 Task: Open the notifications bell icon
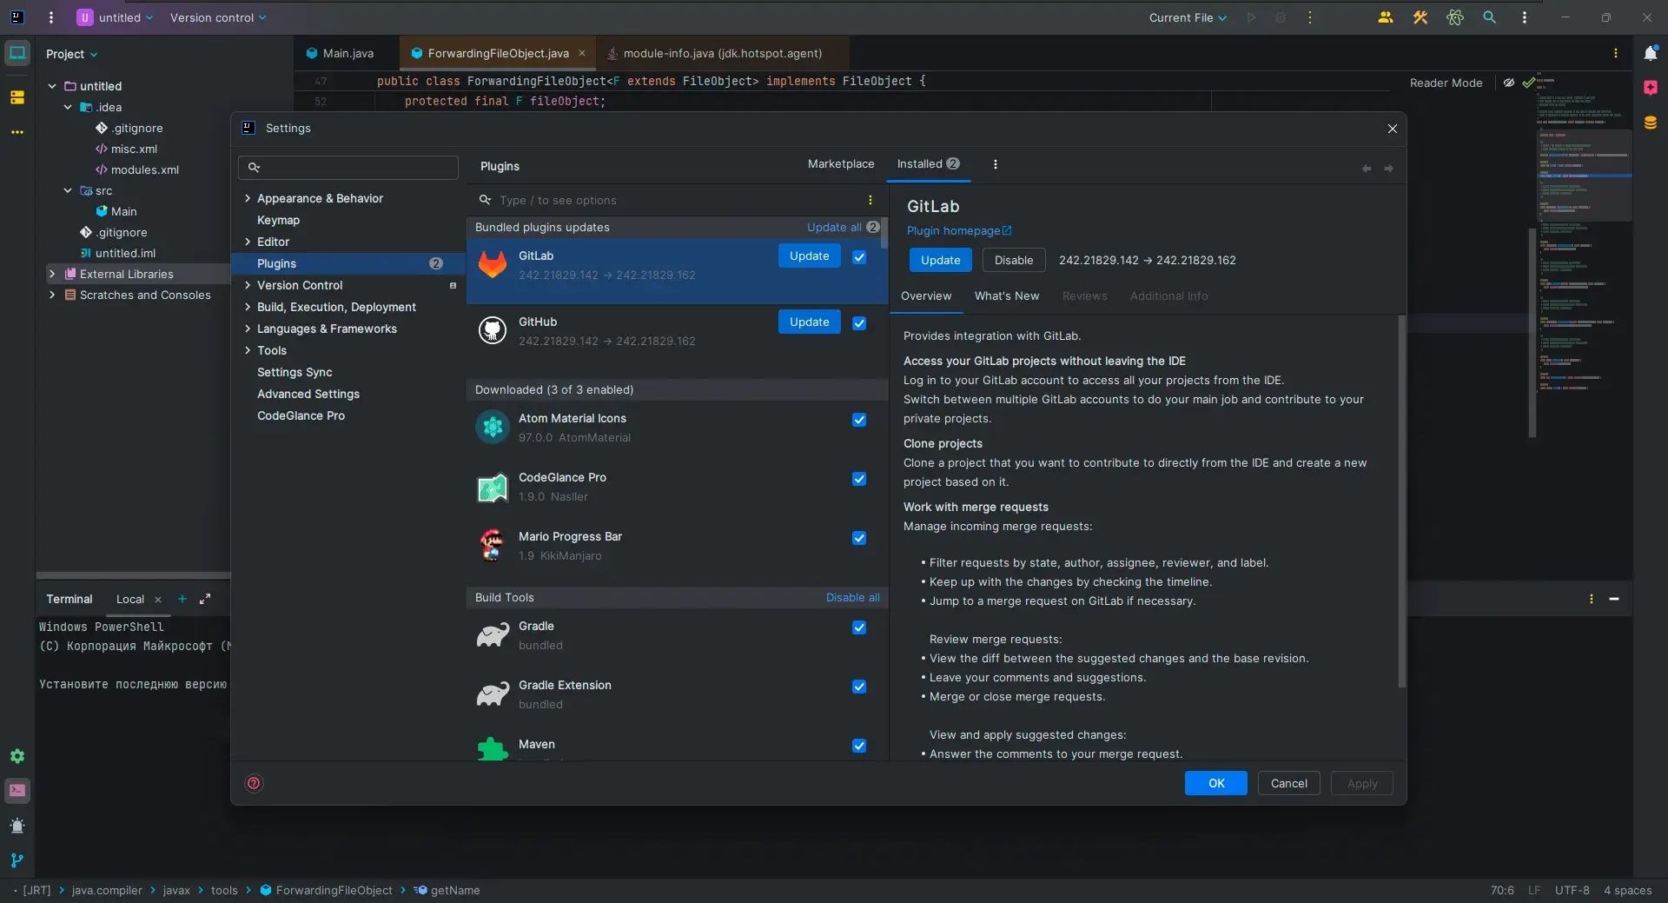(1651, 54)
